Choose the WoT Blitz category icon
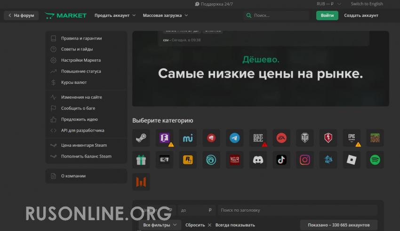400x231 pixels. pyautogui.click(x=328, y=138)
